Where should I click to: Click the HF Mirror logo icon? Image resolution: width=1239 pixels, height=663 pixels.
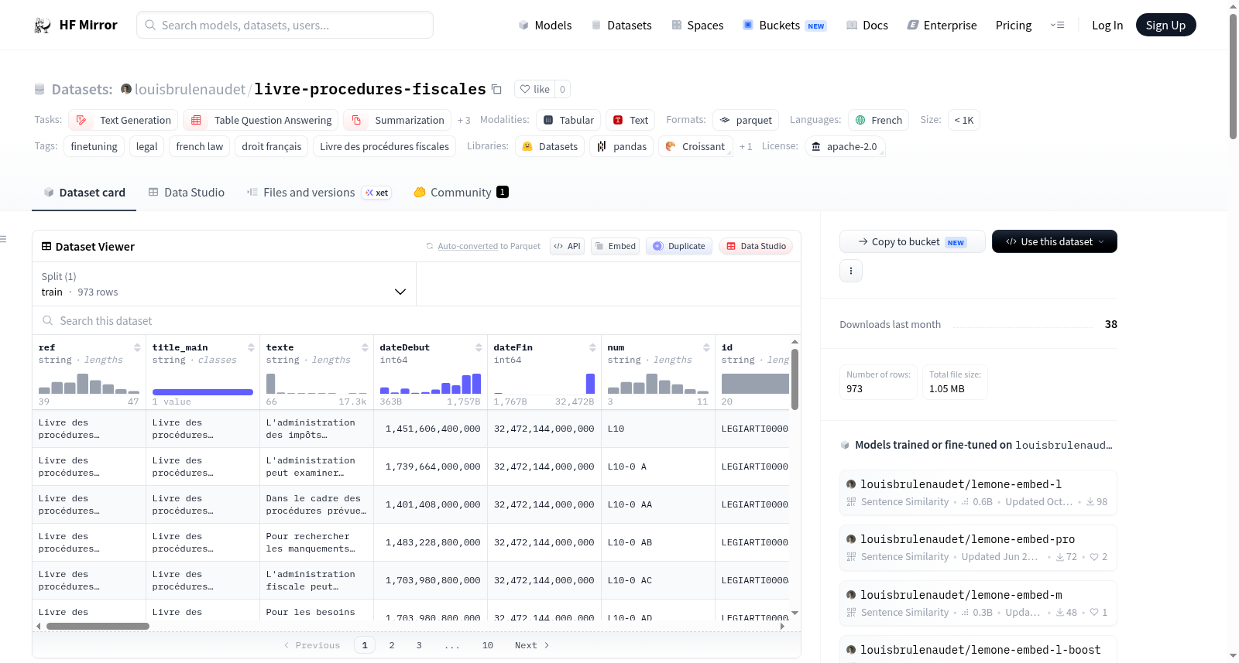coord(43,26)
